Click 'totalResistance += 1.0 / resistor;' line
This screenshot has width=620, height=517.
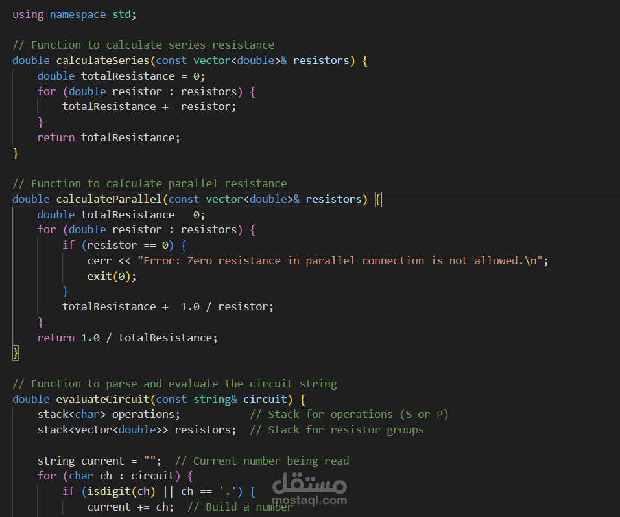[x=168, y=307]
